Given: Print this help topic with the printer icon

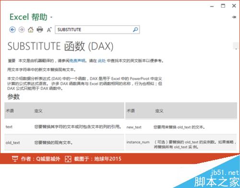Looking at the screenshot, I should 40,30.
